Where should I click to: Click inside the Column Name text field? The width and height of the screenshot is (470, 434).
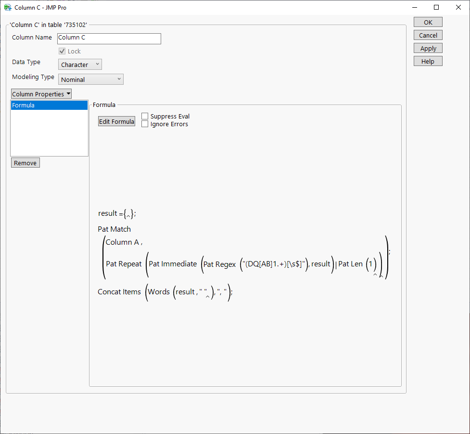[109, 39]
